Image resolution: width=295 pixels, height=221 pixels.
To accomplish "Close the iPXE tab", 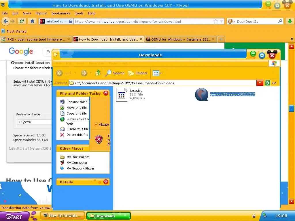I will coord(69,39).
